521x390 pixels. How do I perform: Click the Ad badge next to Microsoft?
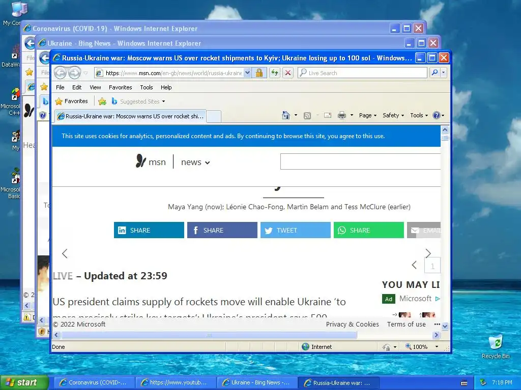pos(388,299)
